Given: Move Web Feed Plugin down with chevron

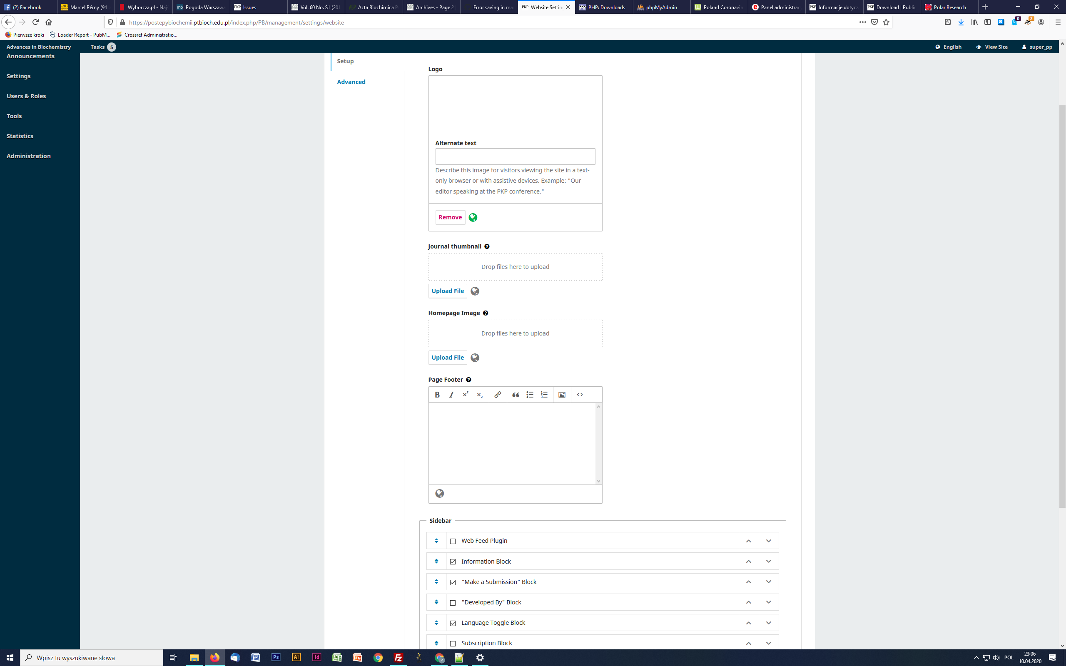Looking at the screenshot, I should point(769,541).
